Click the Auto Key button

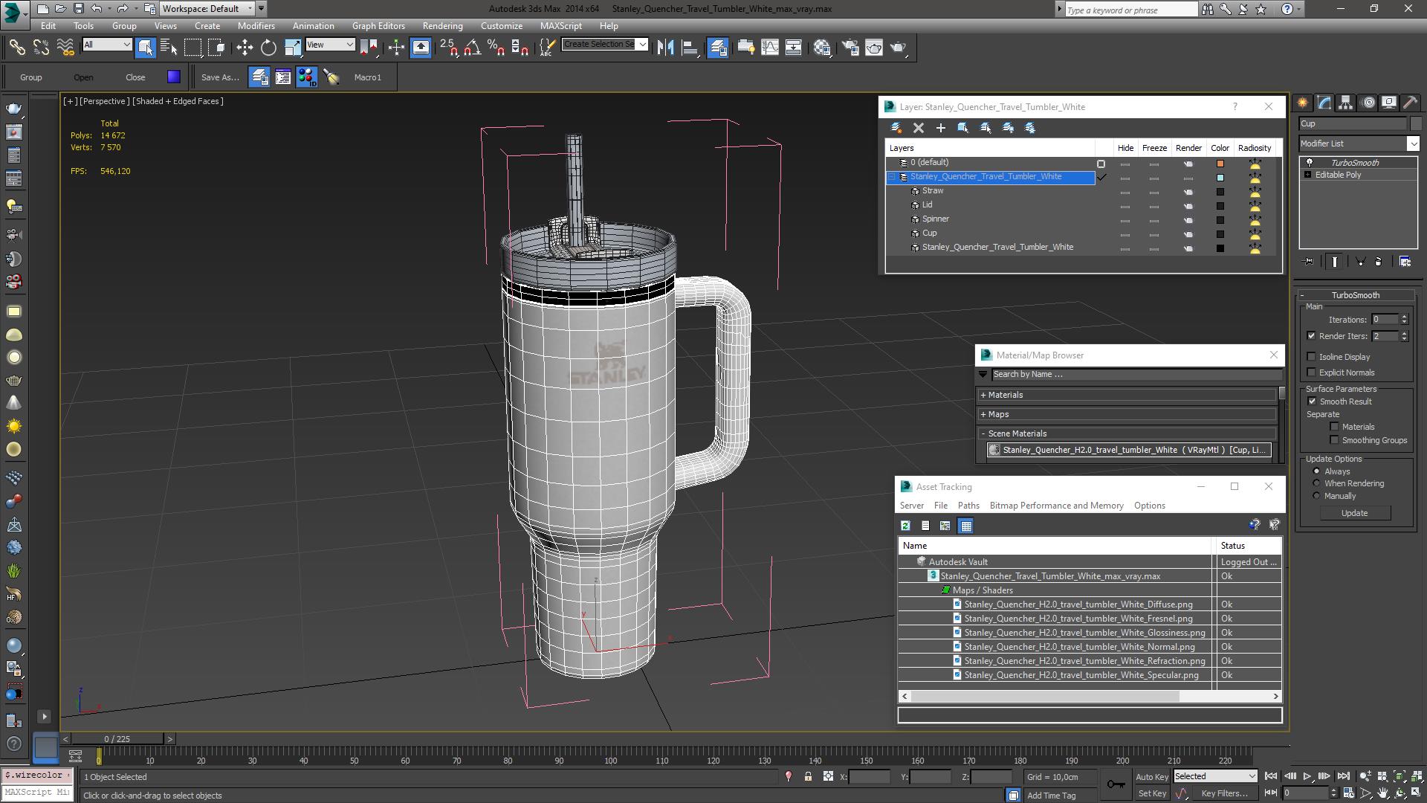[x=1152, y=777]
